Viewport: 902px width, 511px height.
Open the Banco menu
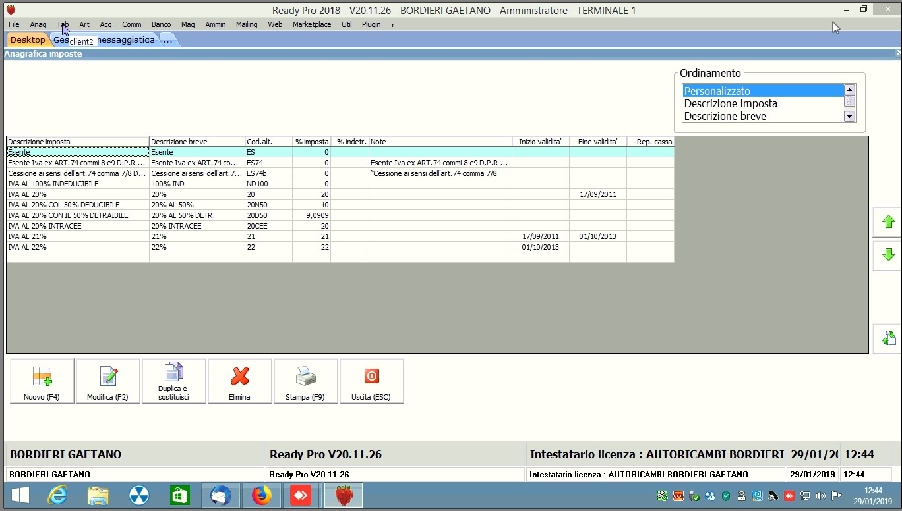(x=161, y=24)
